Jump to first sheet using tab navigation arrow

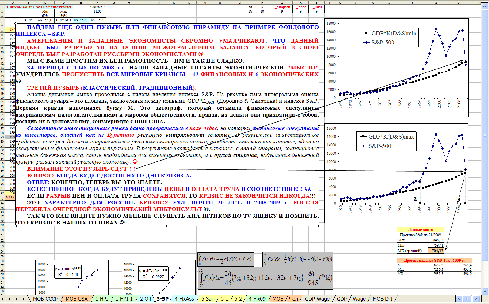point(3,299)
